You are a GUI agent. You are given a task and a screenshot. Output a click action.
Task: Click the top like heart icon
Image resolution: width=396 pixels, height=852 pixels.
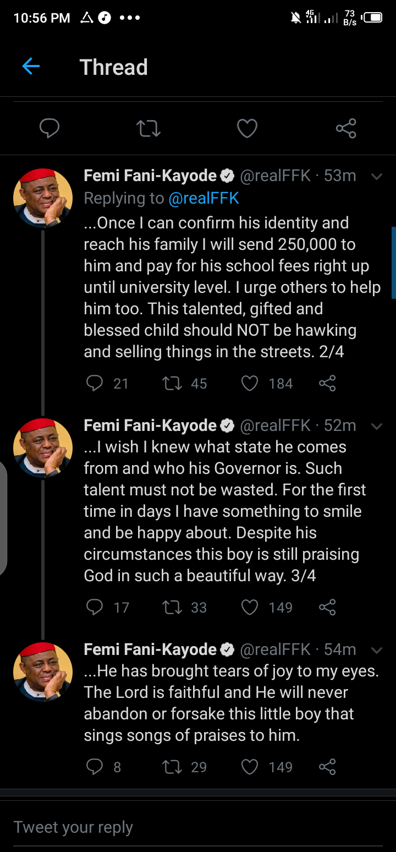tap(247, 129)
